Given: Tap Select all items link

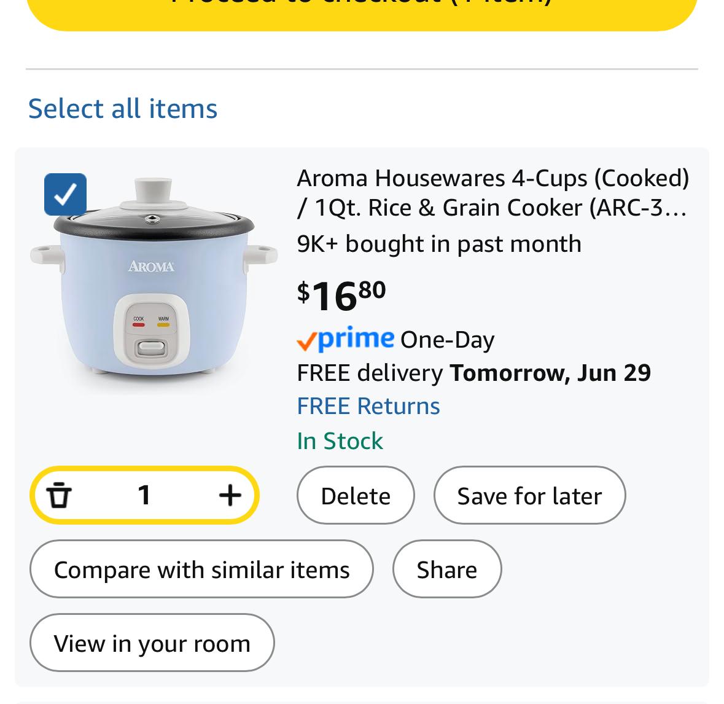Looking at the screenshot, I should click(123, 109).
